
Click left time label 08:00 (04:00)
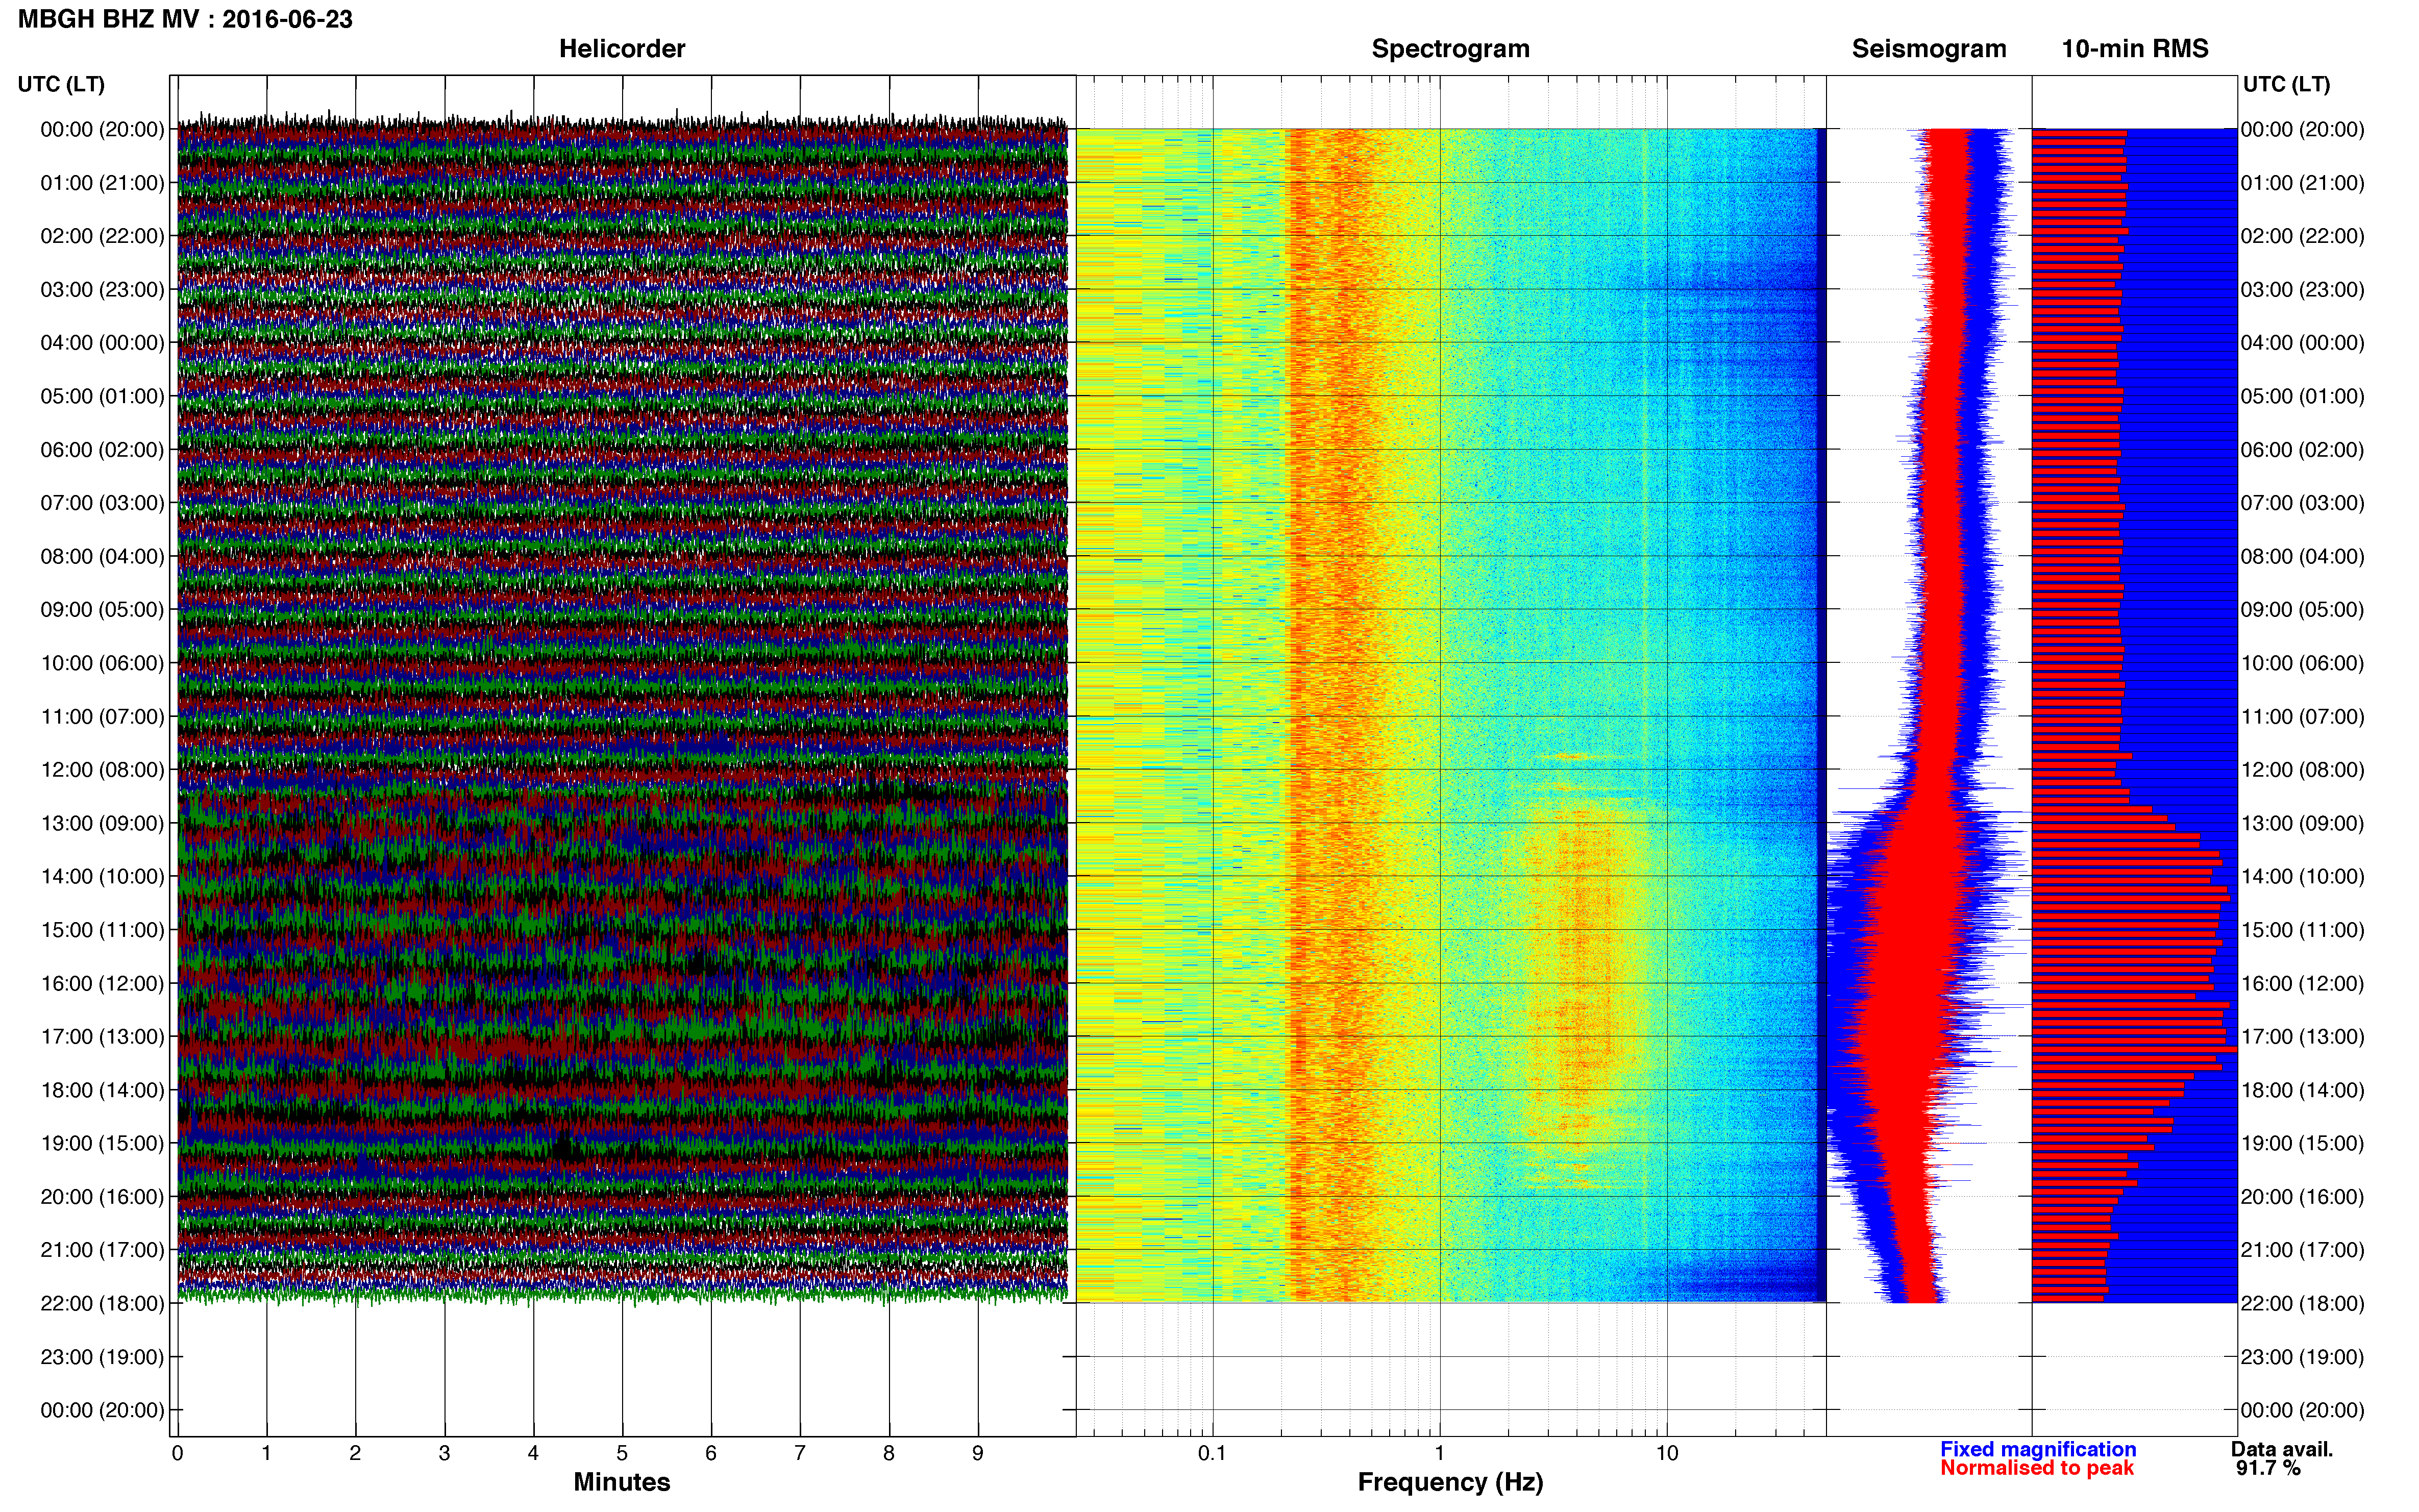102,556
